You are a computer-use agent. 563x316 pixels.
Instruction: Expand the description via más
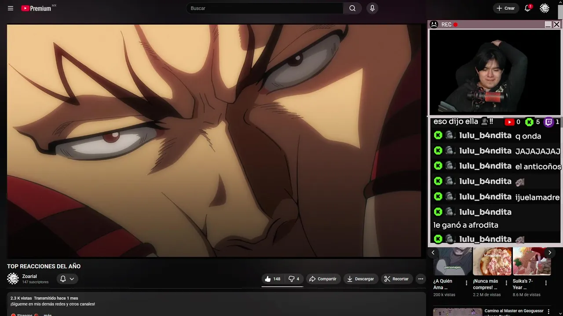click(48, 315)
